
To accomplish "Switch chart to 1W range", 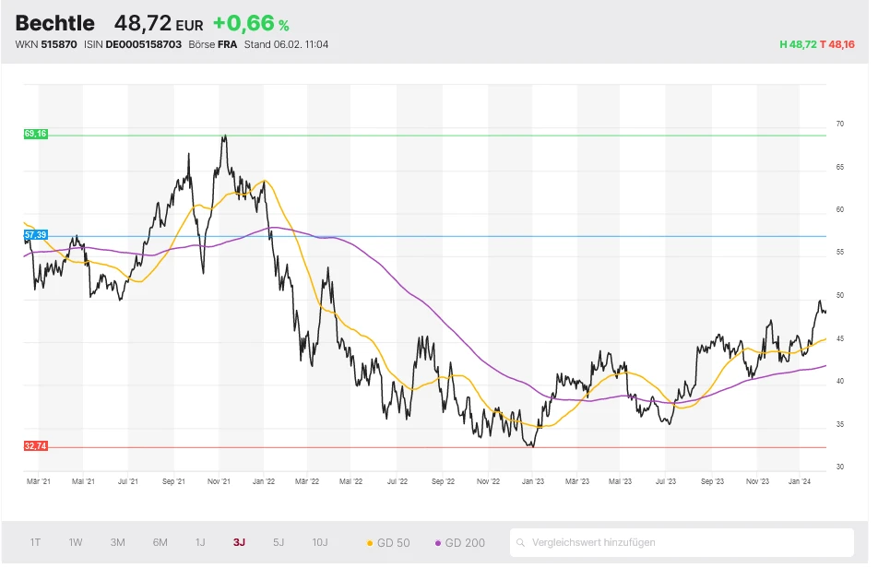I will click(76, 542).
